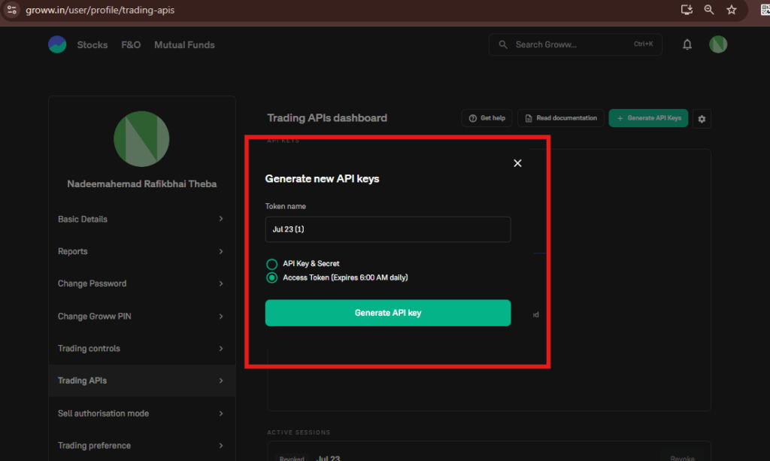The width and height of the screenshot is (770, 461).
Task: Go to the Stocks tab
Action: pyautogui.click(x=92, y=44)
